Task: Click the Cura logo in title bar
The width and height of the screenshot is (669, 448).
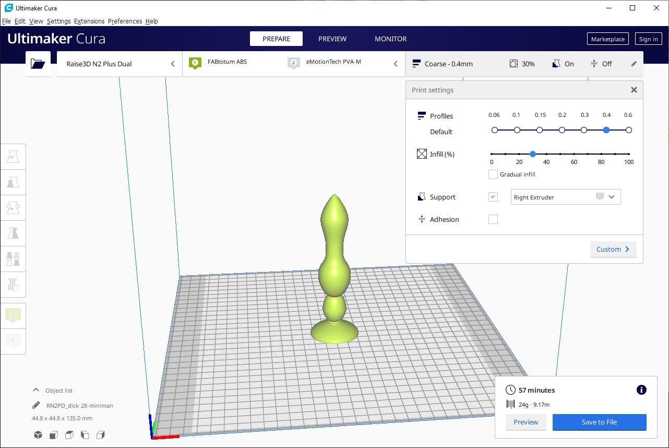Action: (x=8, y=8)
